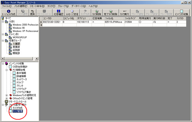
Task: Select Windows 2000 Profession group
Action: pos(25,25)
